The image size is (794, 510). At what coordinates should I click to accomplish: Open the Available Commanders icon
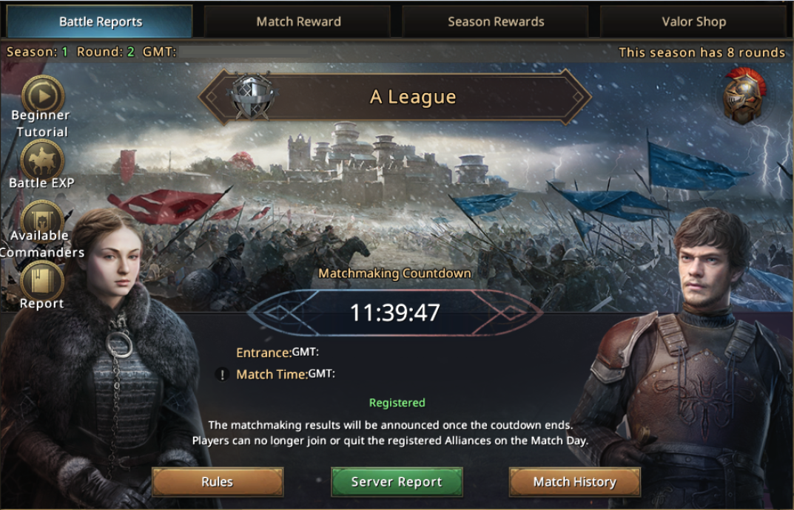[42, 219]
